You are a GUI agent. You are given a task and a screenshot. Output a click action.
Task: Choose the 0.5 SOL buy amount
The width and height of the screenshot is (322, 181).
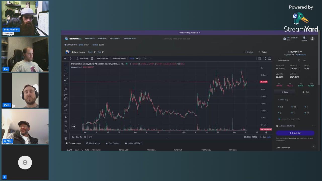[x=294, y=107]
